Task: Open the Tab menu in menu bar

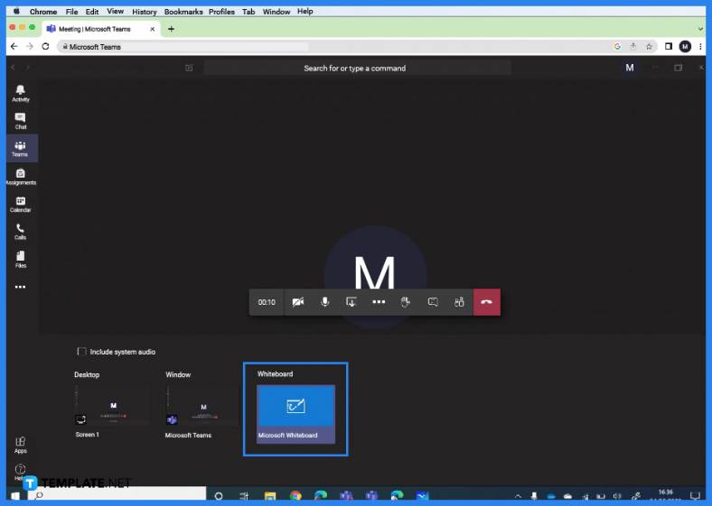Action: coord(248,12)
